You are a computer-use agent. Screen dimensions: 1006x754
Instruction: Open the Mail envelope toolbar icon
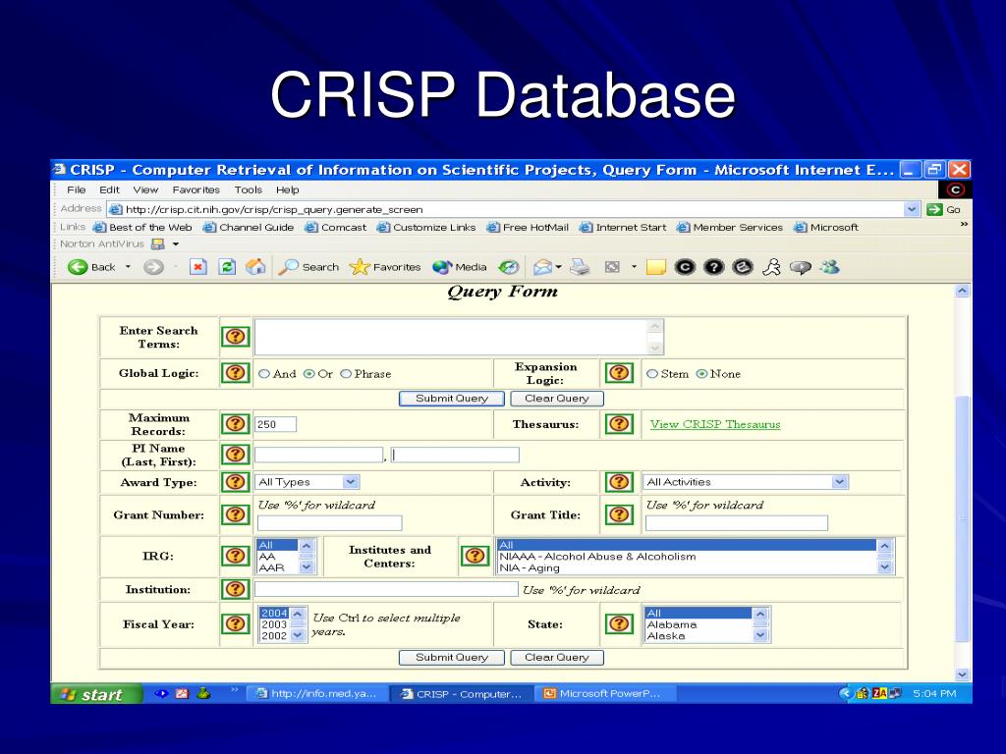coord(542,267)
